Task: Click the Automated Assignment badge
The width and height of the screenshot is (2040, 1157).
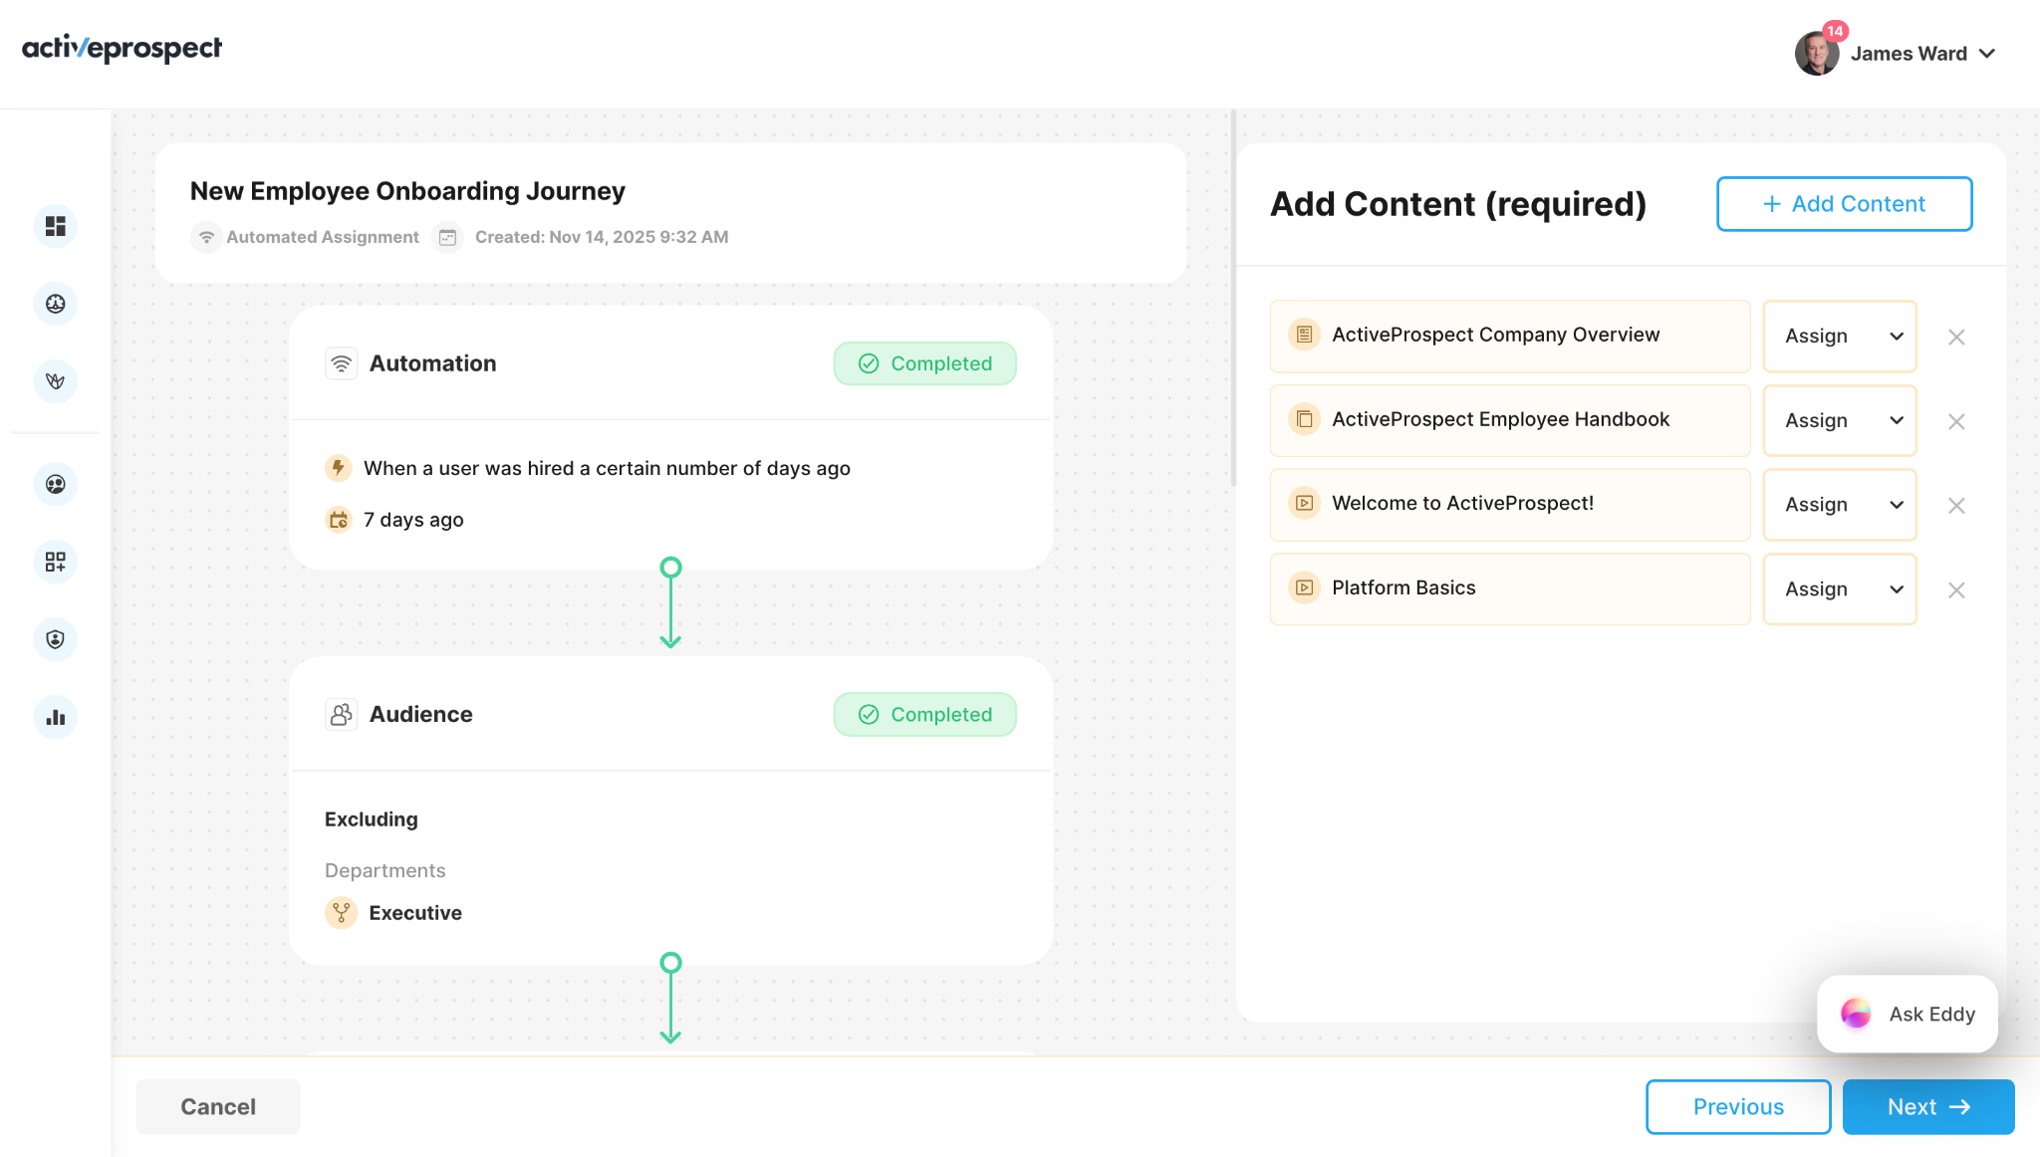Action: pyautogui.click(x=305, y=237)
